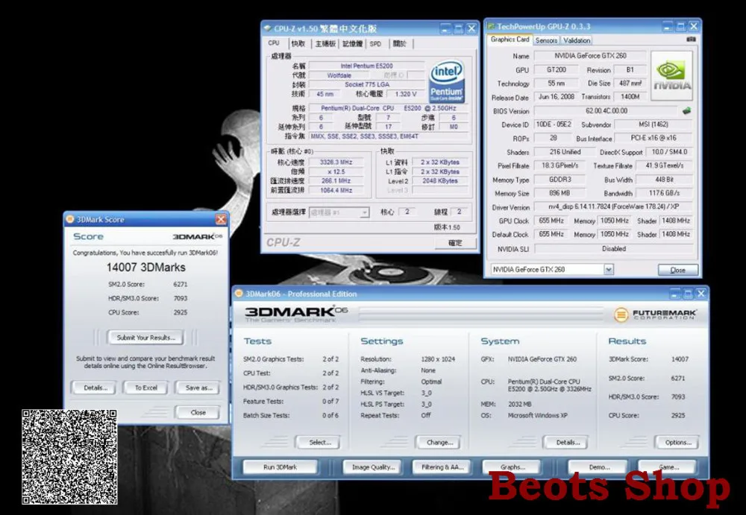Click Submit Your Results button
The height and width of the screenshot is (515, 746).
[145, 338]
